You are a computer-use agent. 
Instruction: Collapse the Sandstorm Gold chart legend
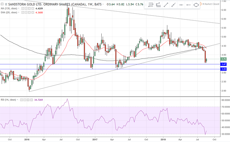click(2, 4)
